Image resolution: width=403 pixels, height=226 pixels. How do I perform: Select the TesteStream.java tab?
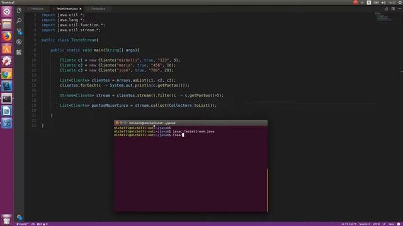[x=67, y=9]
